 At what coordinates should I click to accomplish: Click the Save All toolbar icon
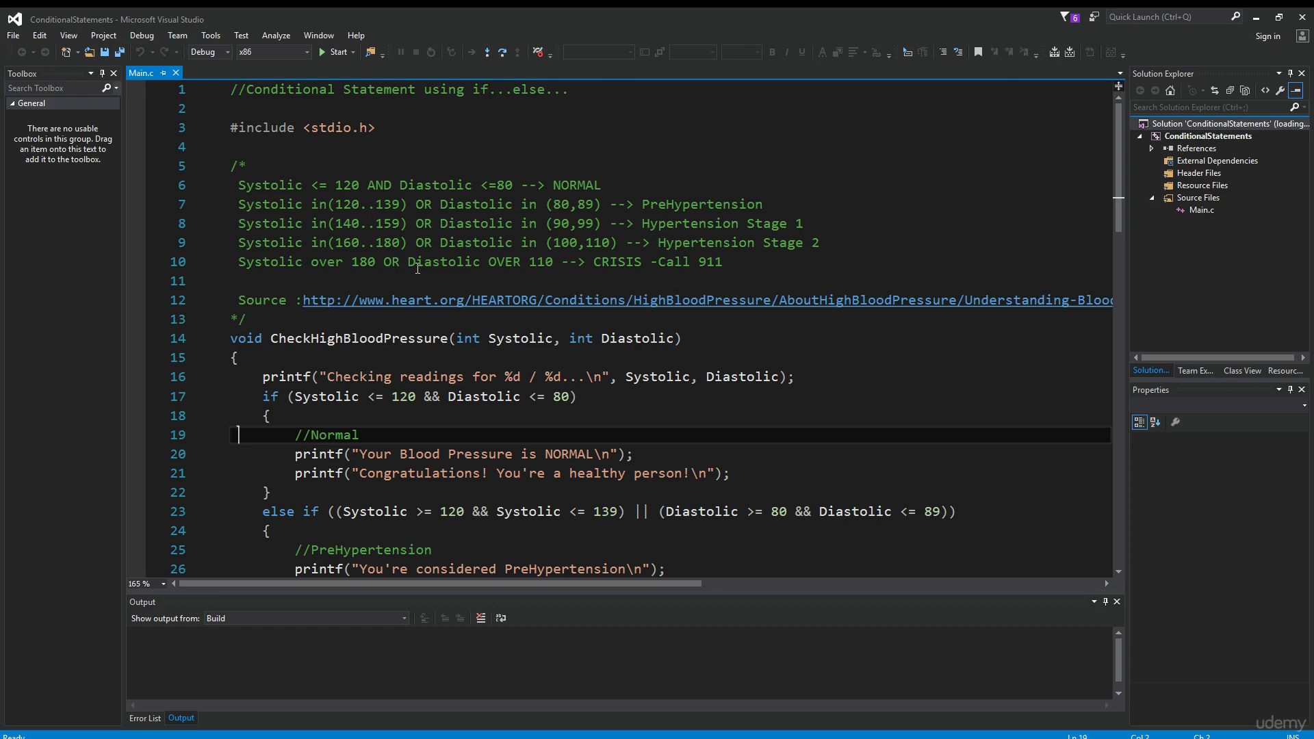click(120, 52)
